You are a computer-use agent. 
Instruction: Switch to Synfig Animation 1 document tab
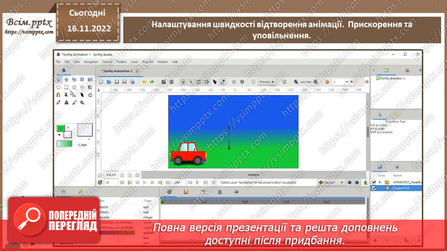[117, 71]
